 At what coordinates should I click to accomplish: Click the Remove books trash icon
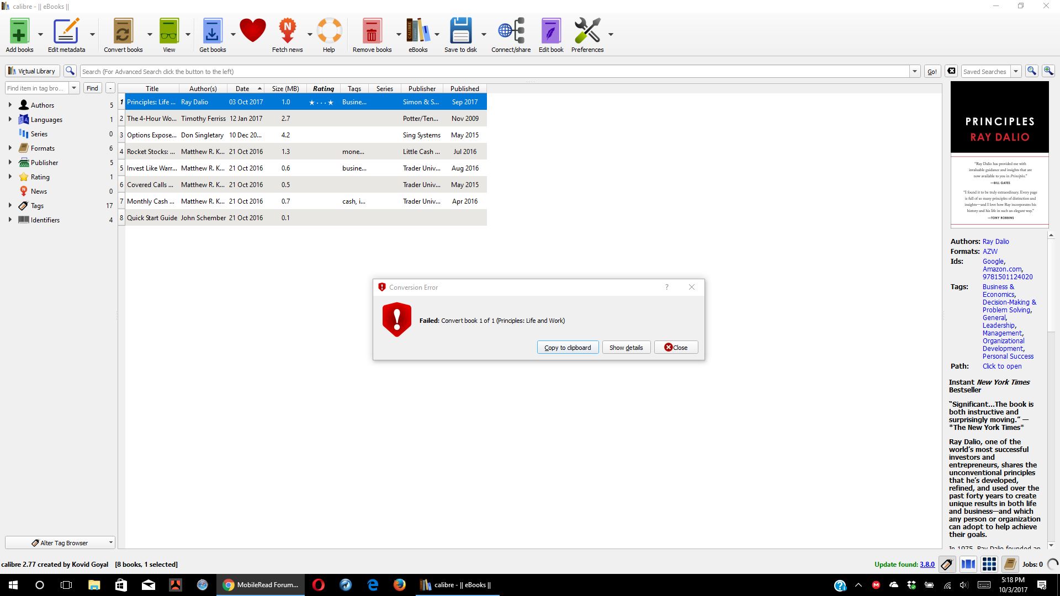372,31
